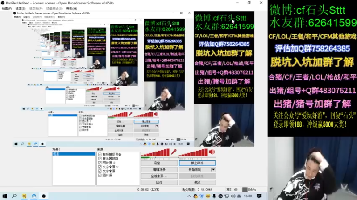Toggle the 视频捕捉设备 source checkbox
Screen dimensions: 357x200
100,154
